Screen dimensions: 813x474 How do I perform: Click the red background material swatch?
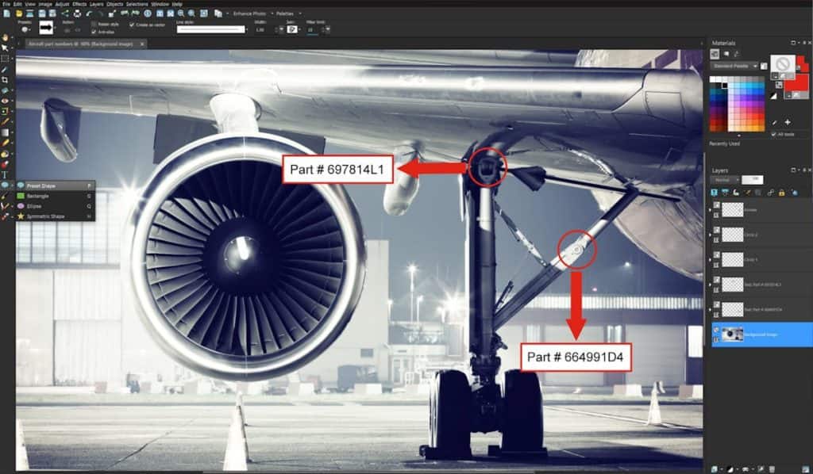tap(797, 82)
